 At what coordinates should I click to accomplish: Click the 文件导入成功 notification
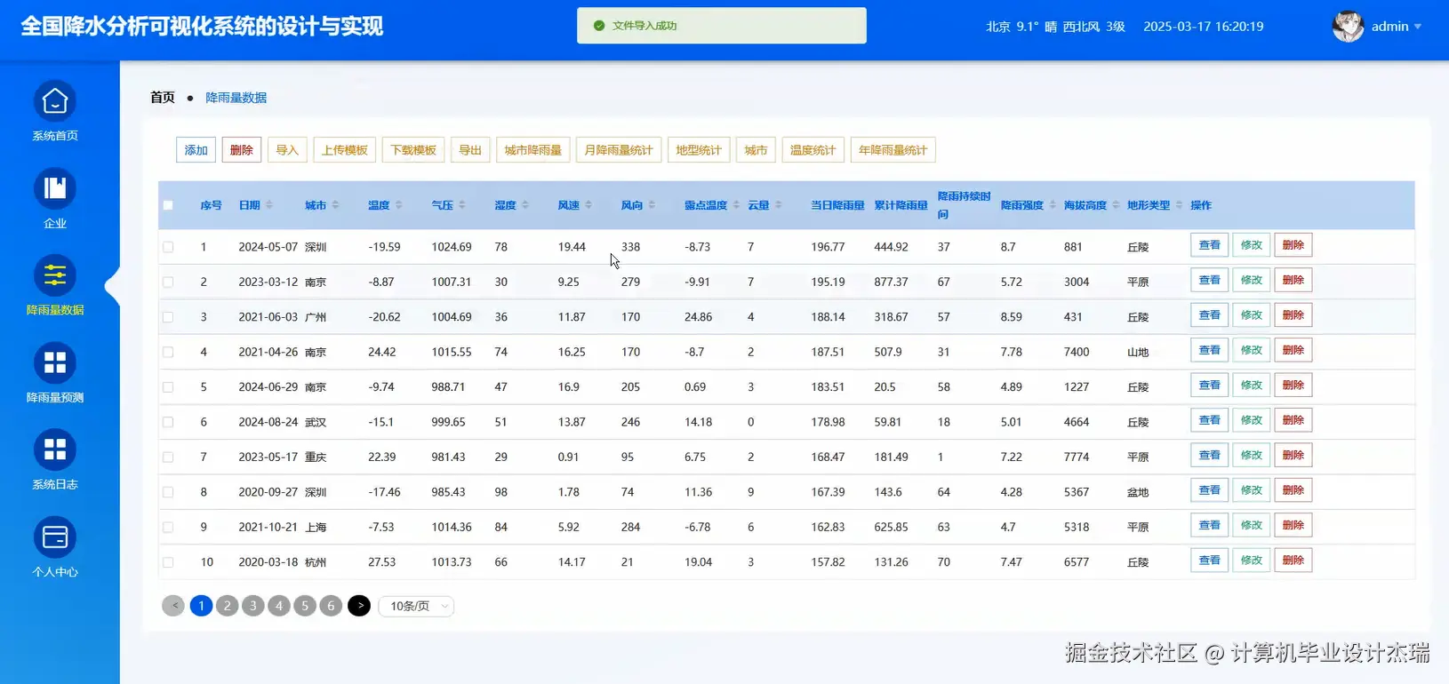[722, 26]
